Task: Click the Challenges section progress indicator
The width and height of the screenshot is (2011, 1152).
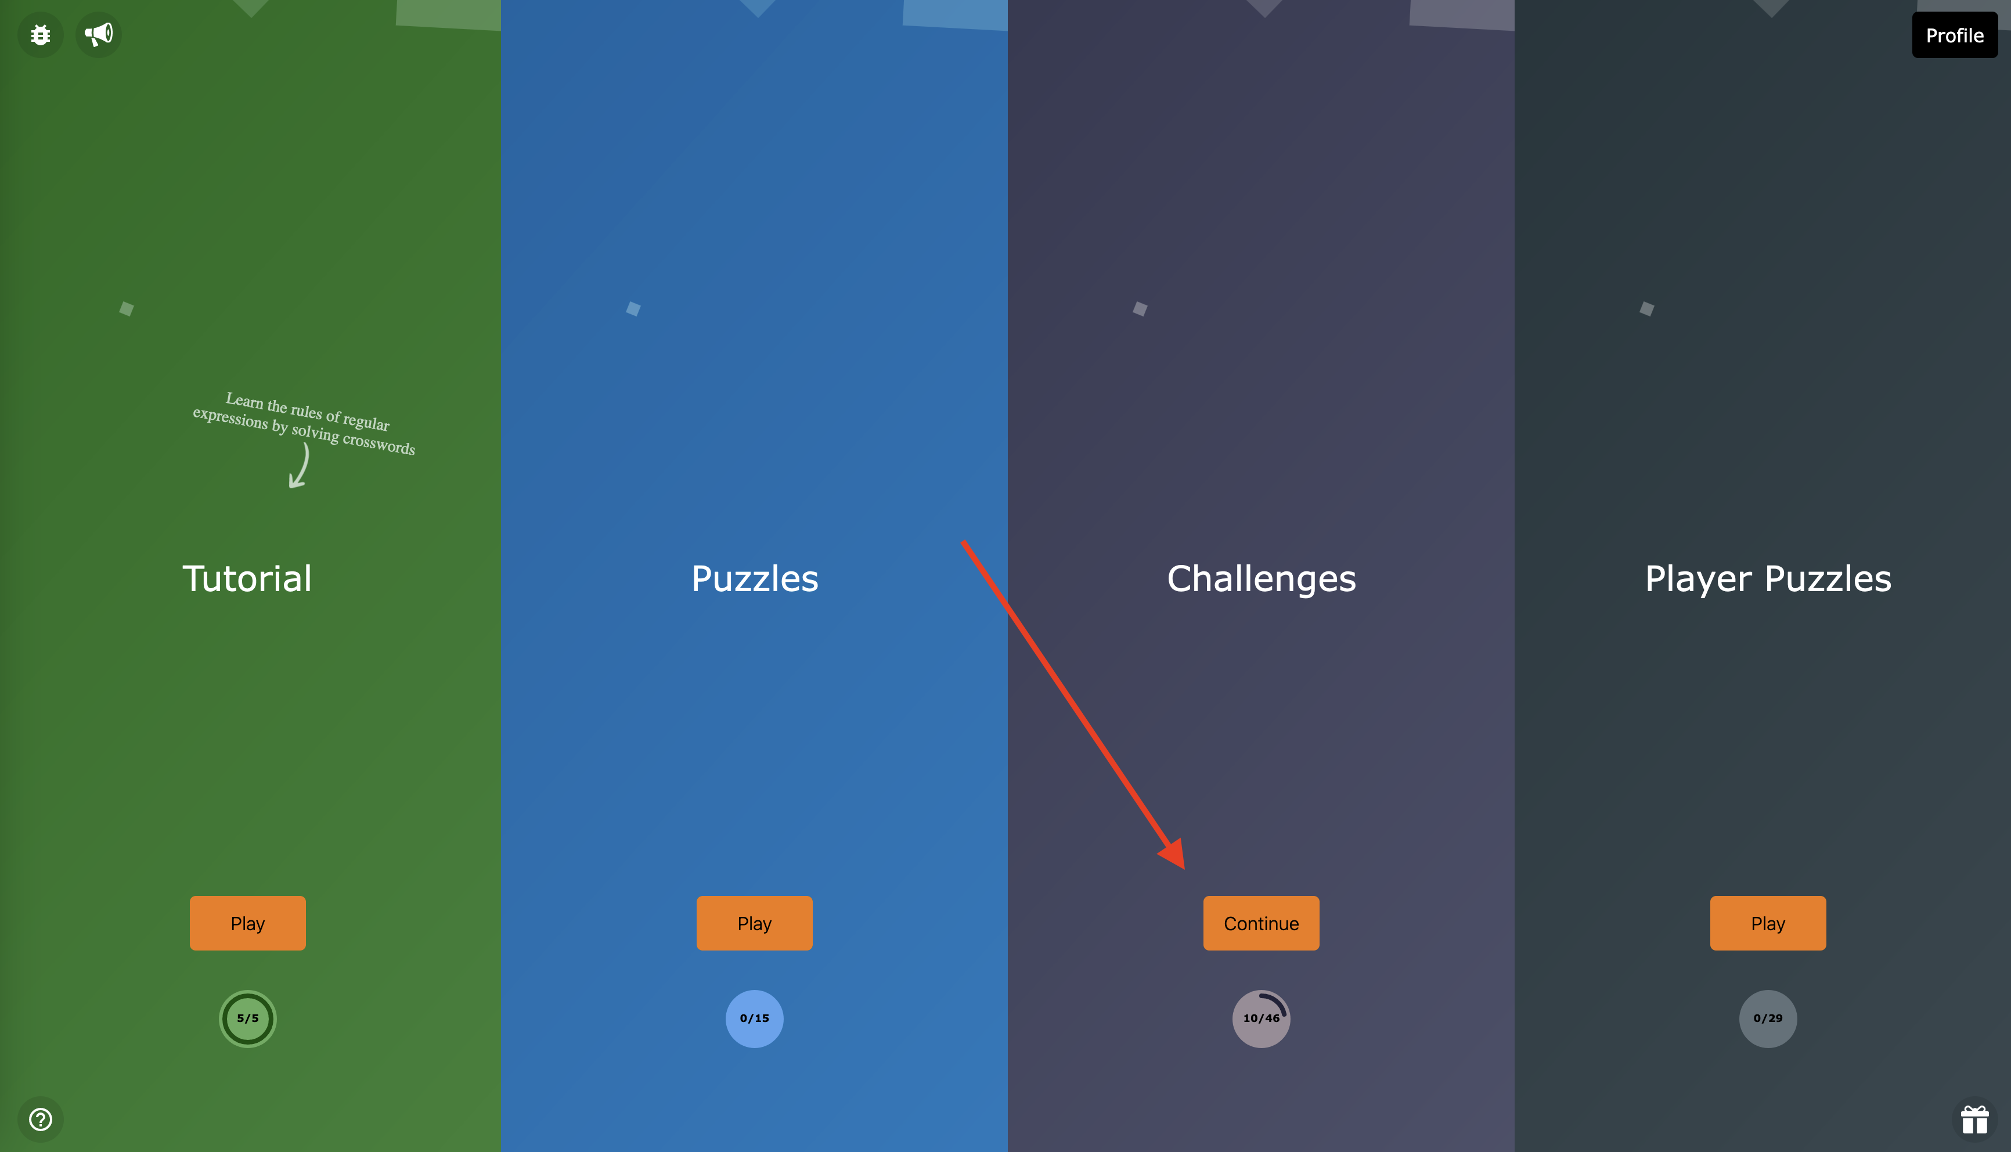Action: coord(1261,1018)
